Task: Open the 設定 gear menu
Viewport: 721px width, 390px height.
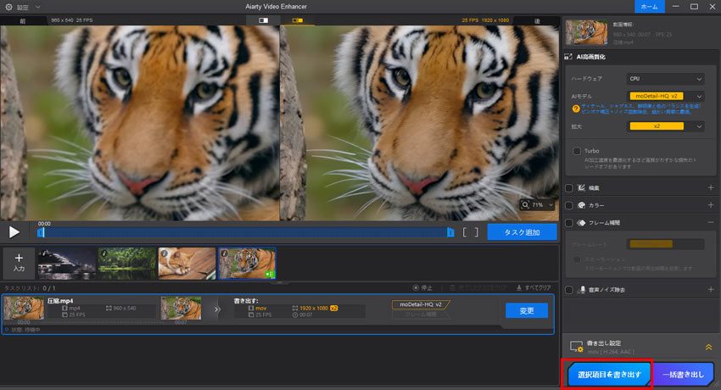Action: tap(8, 7)
